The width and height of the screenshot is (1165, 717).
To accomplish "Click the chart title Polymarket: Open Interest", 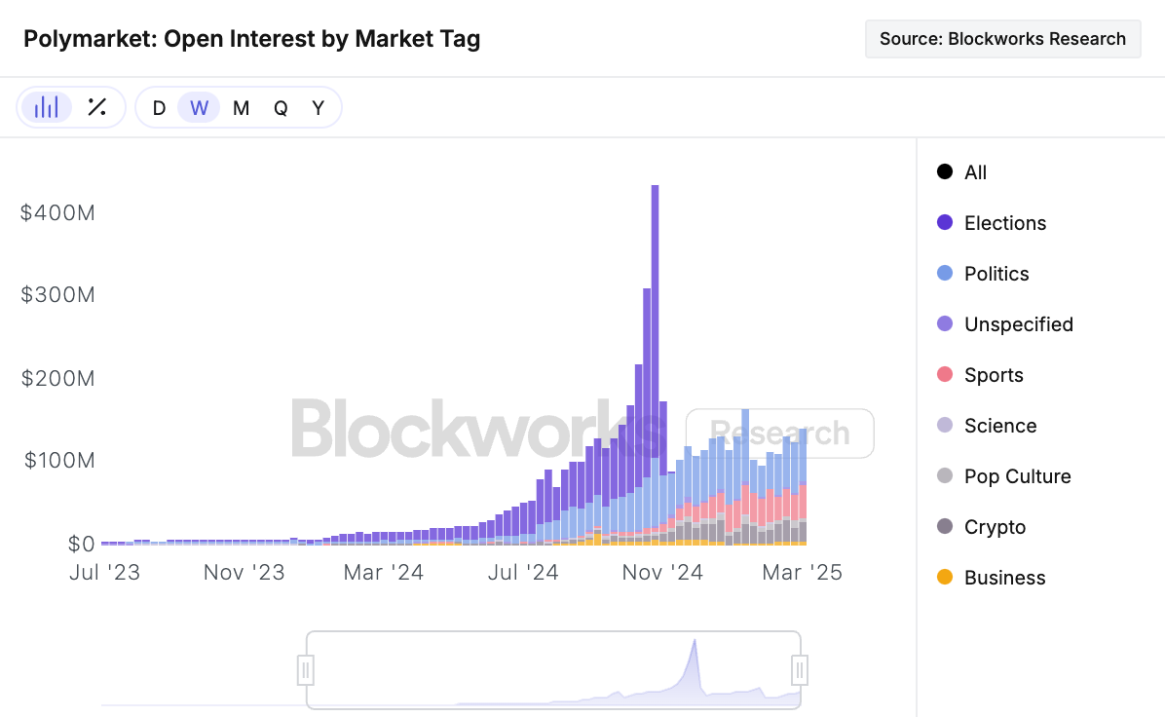I will coord(252,39).
